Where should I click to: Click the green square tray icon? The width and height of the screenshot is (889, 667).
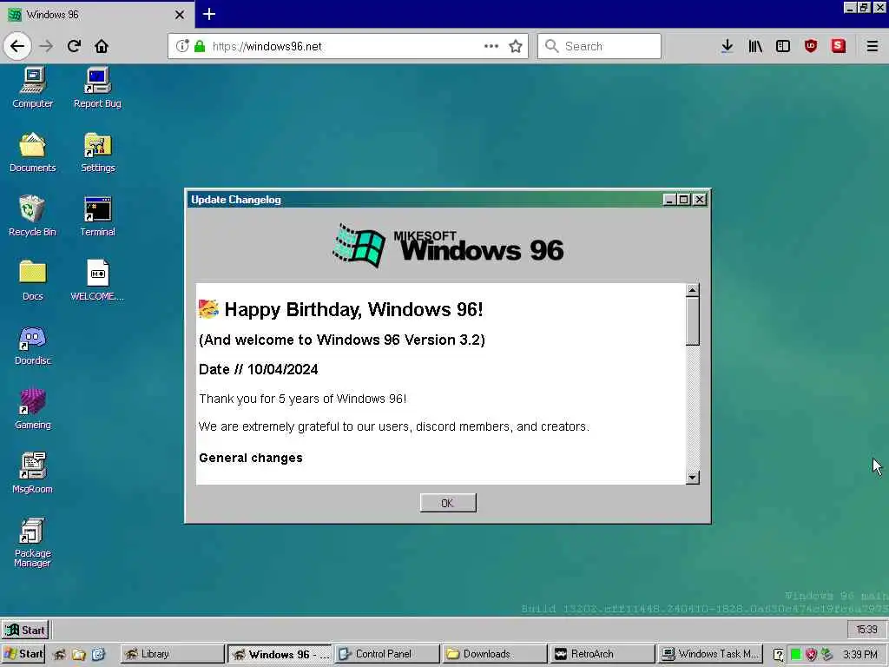click(795, 655)
